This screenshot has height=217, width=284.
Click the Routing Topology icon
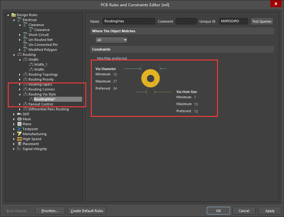pos(25,74)
